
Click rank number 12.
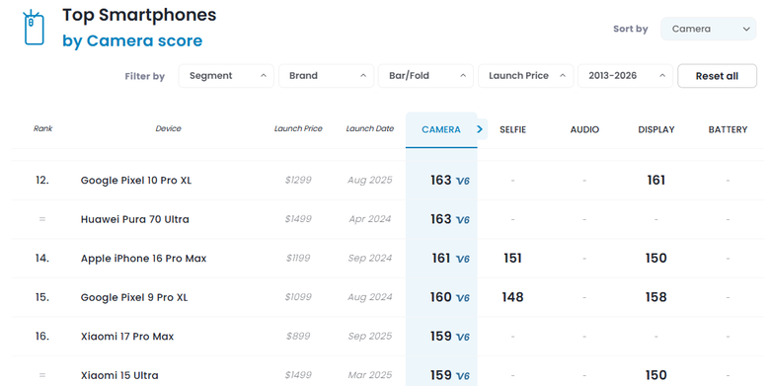pyautogui.click(x=42, y=181)
